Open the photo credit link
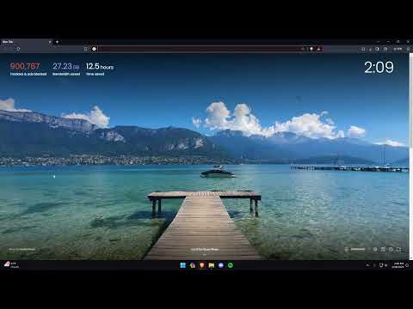This screenshot has width=413, height=309. click(x=22, y=250)
